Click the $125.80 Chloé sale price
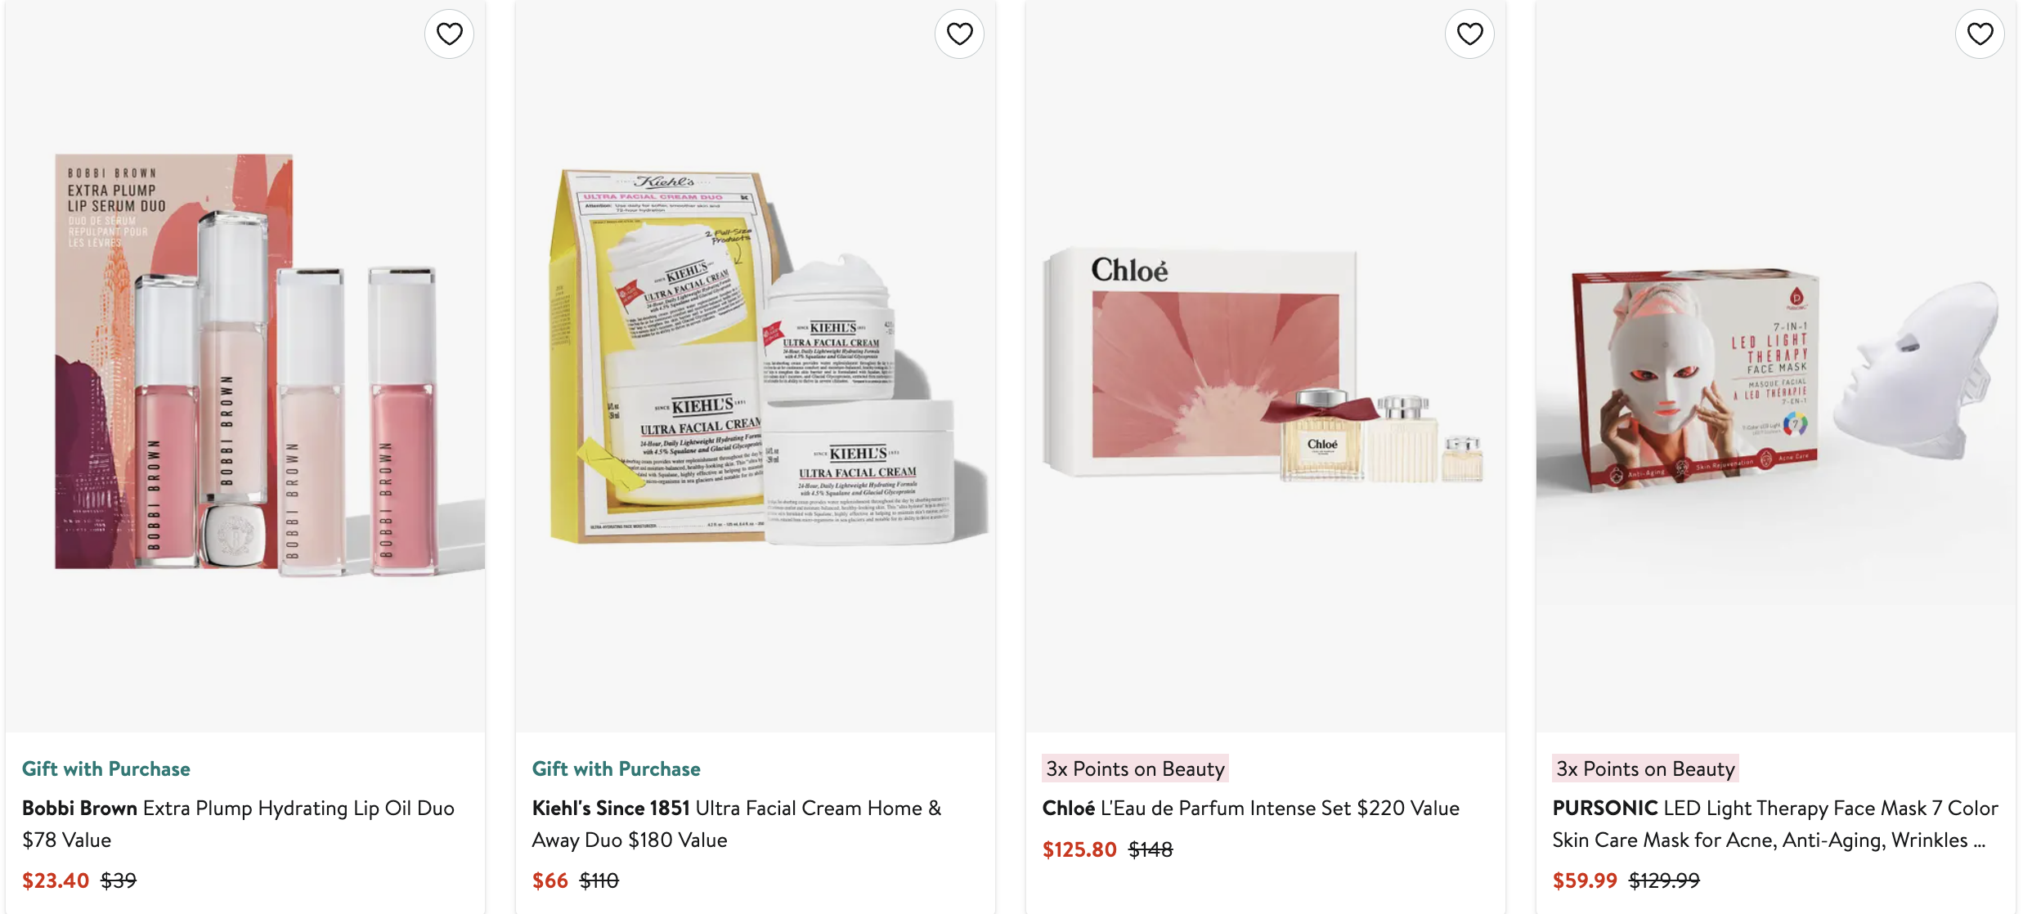The width and height of the screenshot is (2023, 914). [x=1079, y=849]
